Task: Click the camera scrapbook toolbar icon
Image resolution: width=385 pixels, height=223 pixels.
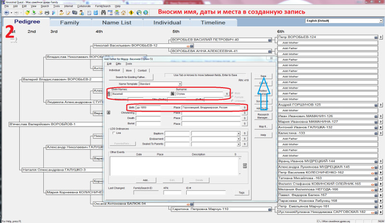Action: coord(75,13)
